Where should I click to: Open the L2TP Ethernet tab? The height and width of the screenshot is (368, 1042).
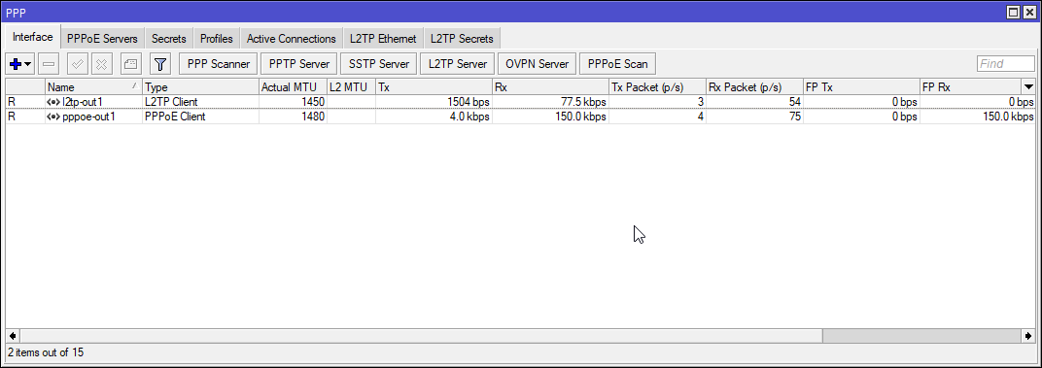click(x=383, y=39)
